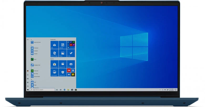Open Settings gear in the Start side rail
Viewport: 205px width, 107px height.
click(x=28, y=82)
